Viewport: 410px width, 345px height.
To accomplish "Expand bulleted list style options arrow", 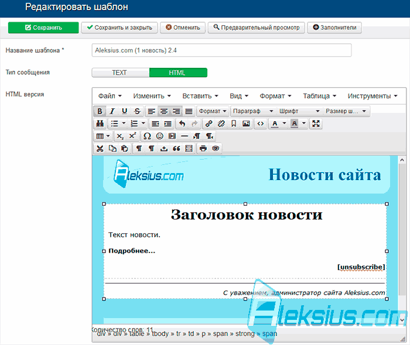I will pos(124,123).
